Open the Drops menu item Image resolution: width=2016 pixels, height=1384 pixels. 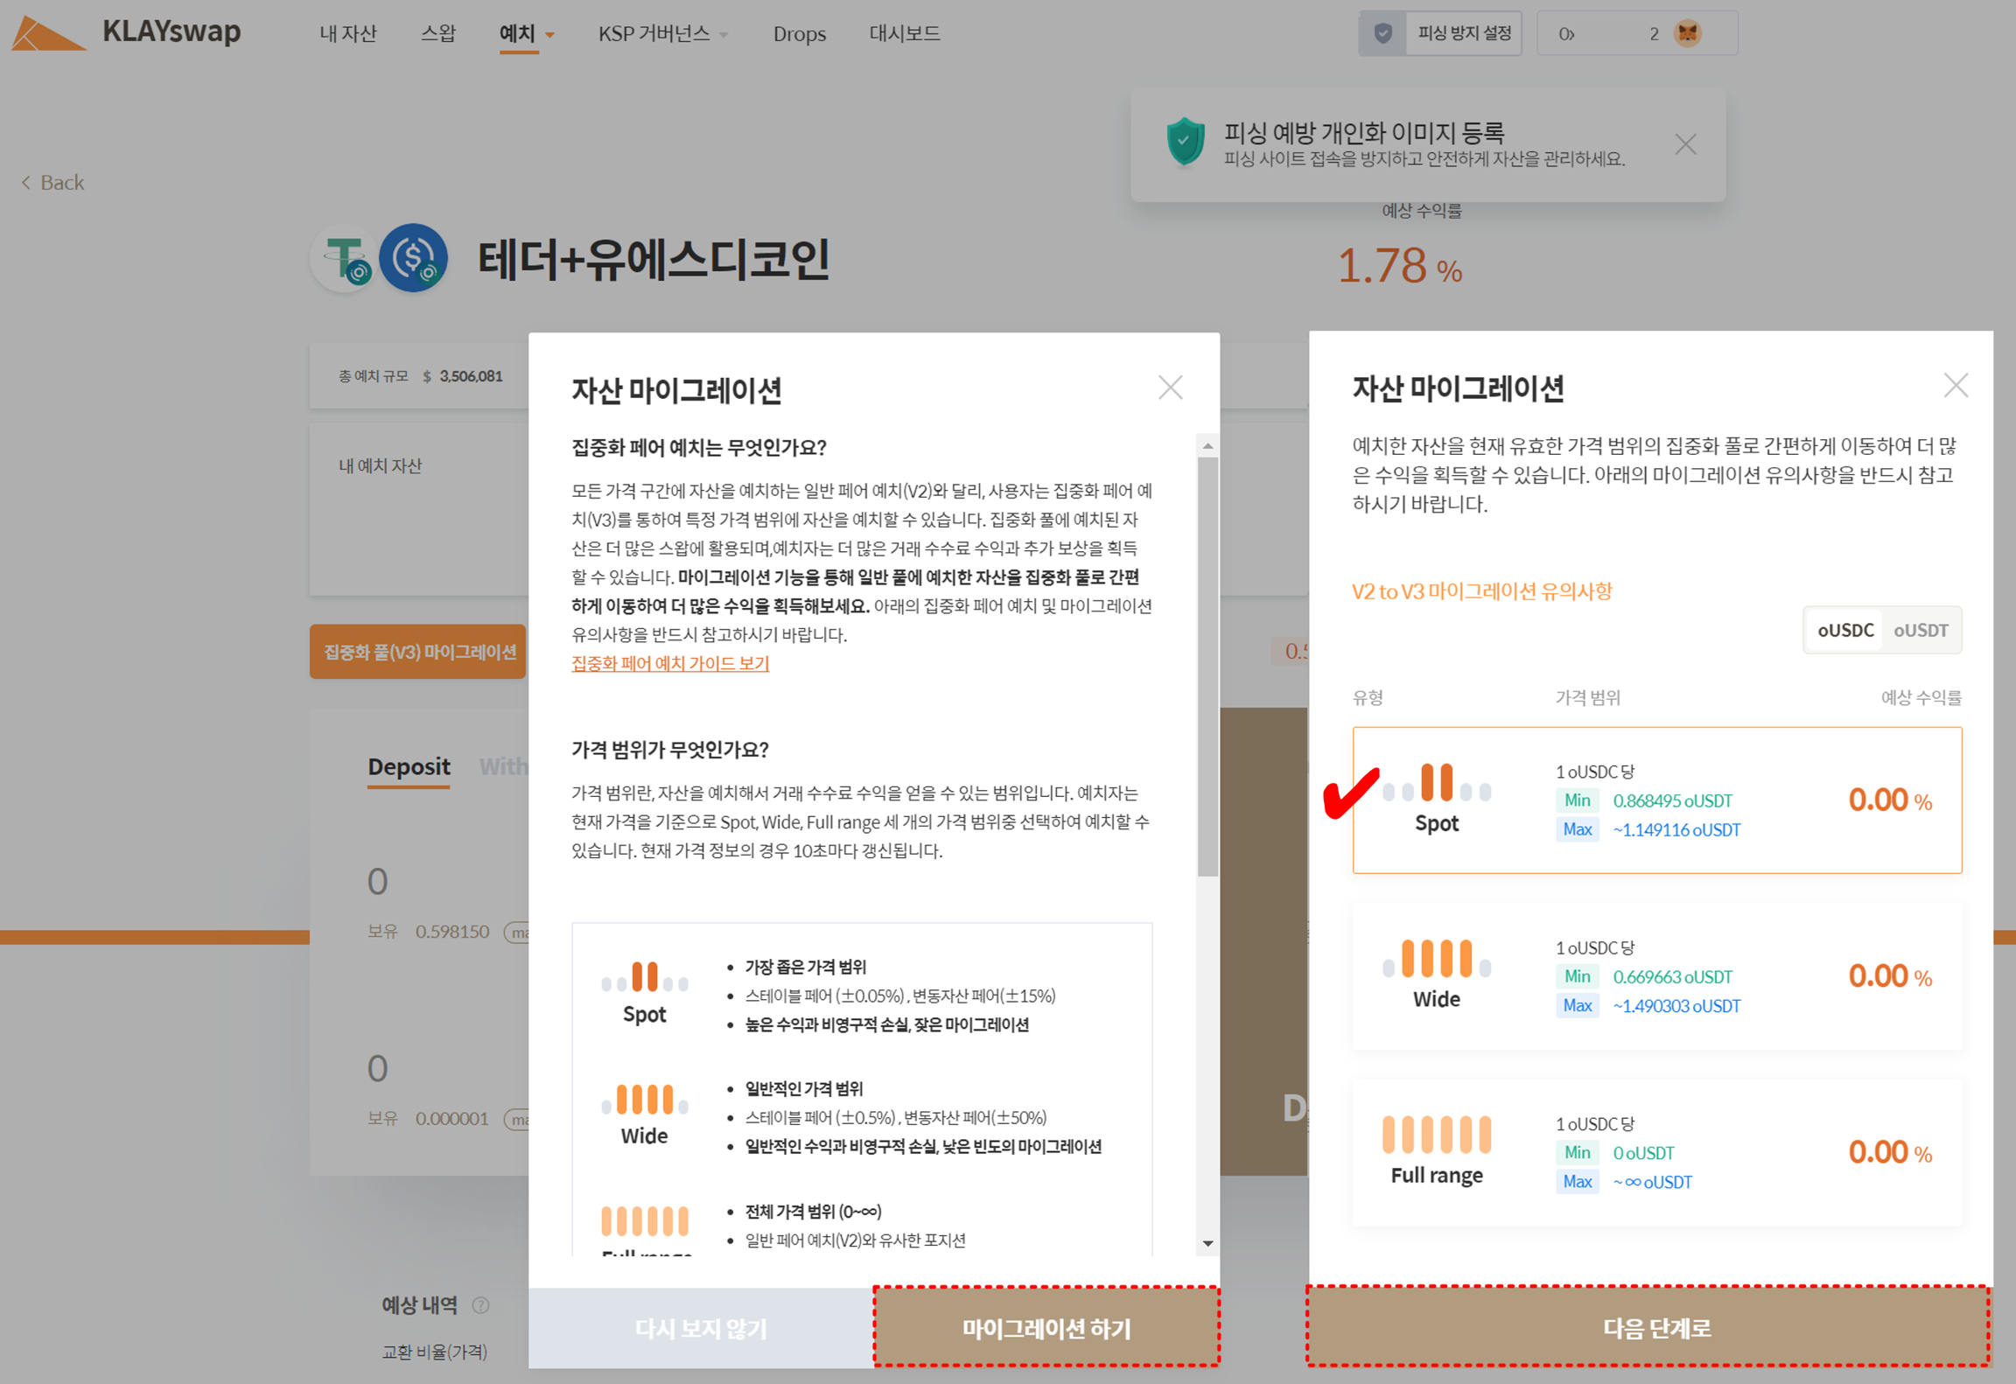click(799, 34)
